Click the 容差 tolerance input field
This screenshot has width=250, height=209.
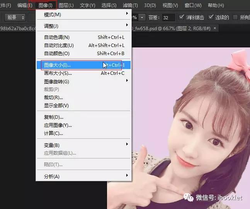pyautogui.click(x=168, y=17)
